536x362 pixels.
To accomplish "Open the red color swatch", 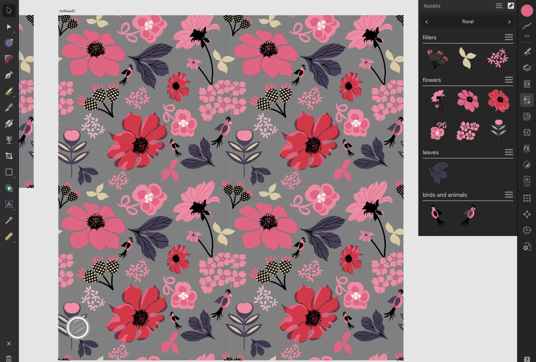I will pos(527,10).
